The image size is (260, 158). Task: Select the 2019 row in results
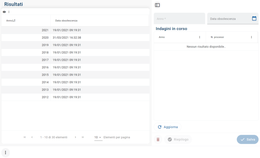pyautogui.click(x=75, y=45)
